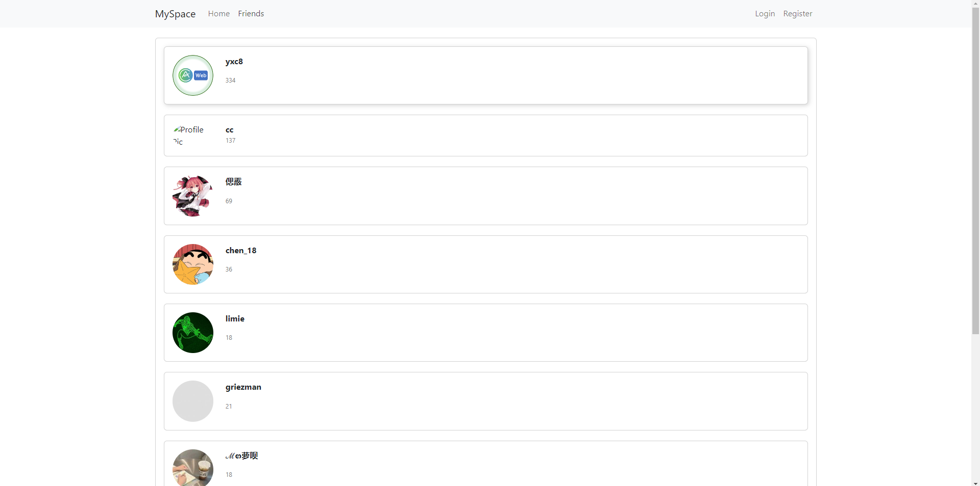This screenshot has height=486, width=980.
Task: Select the count 334 under yxc8
Action: tap(230, 80)
